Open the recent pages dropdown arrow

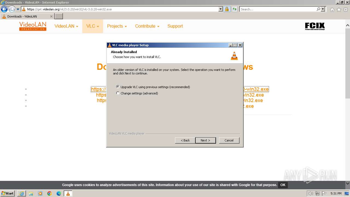(18, 9)
